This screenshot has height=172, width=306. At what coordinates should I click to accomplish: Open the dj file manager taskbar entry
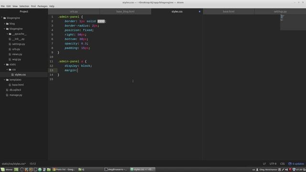pyautogui.click(x=81, y=170)
